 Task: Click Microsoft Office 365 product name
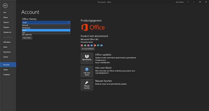click(90, 39)
